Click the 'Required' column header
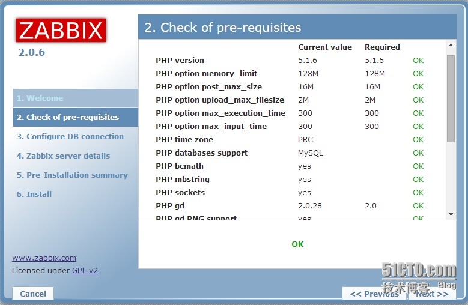 click(382, 47)
